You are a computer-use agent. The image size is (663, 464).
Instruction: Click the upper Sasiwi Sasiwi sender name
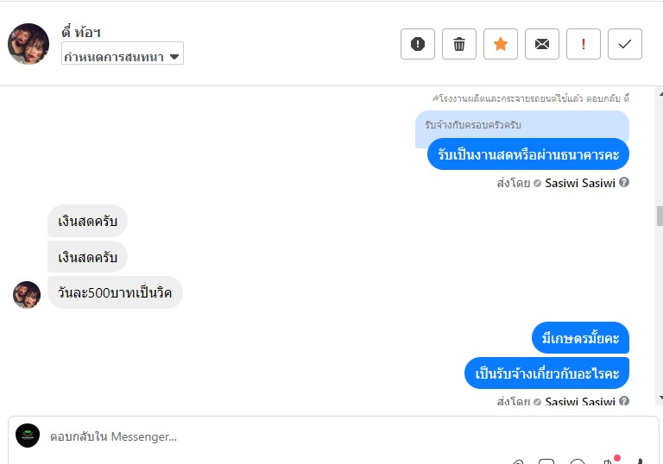(x=580, y=183)
